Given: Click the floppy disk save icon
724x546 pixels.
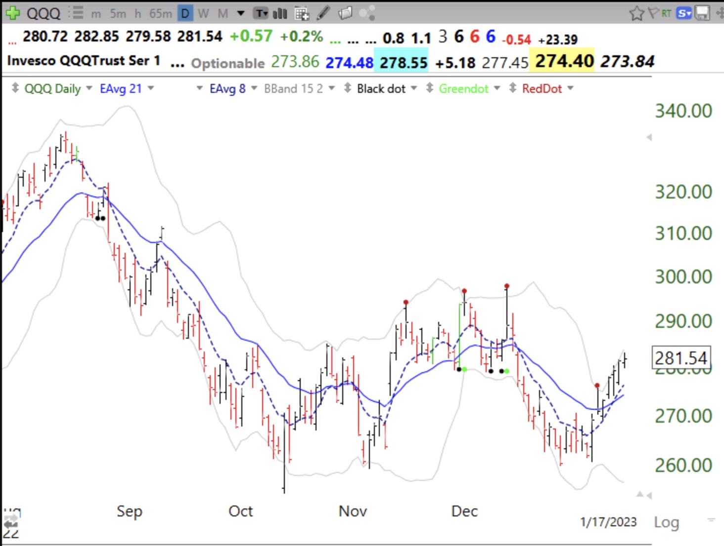Looking at the screenshot, I should [x=702, y=13].
